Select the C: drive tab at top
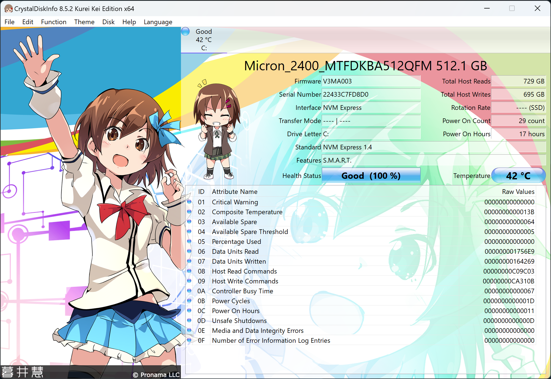The width and height of the screenshot is (551, 379). 204,40
